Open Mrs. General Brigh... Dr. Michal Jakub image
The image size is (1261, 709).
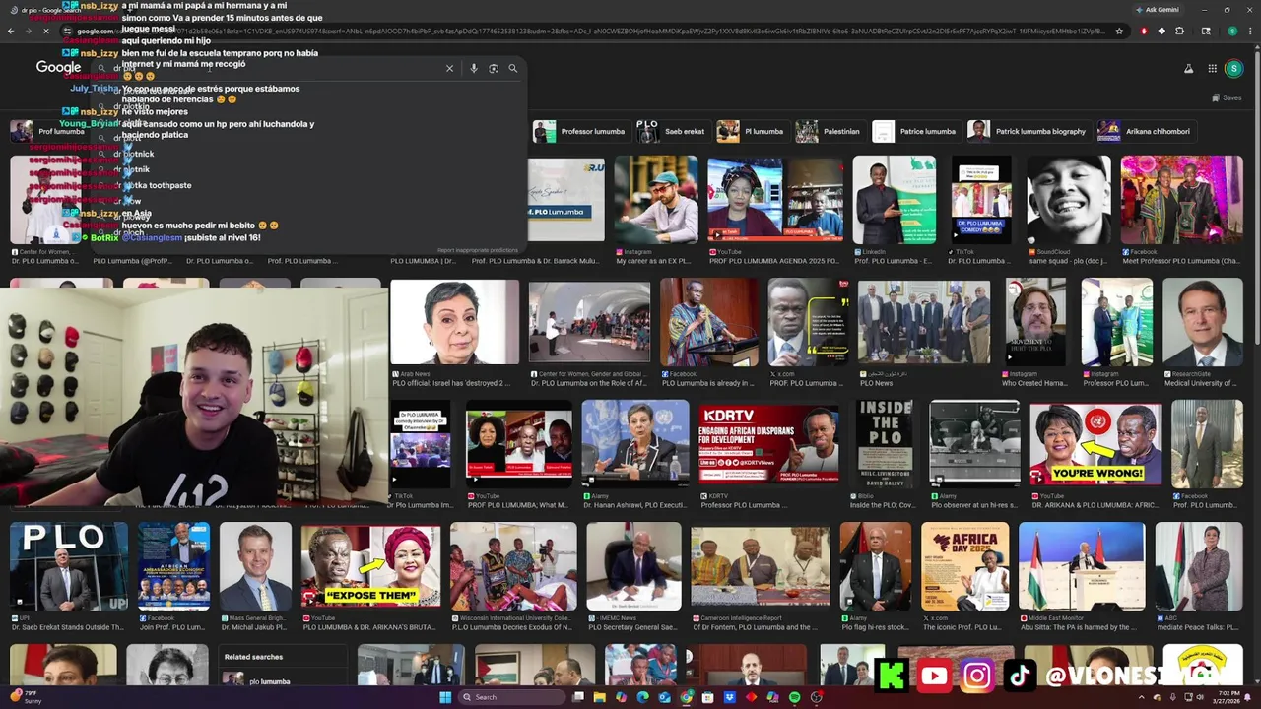(255, 565)
